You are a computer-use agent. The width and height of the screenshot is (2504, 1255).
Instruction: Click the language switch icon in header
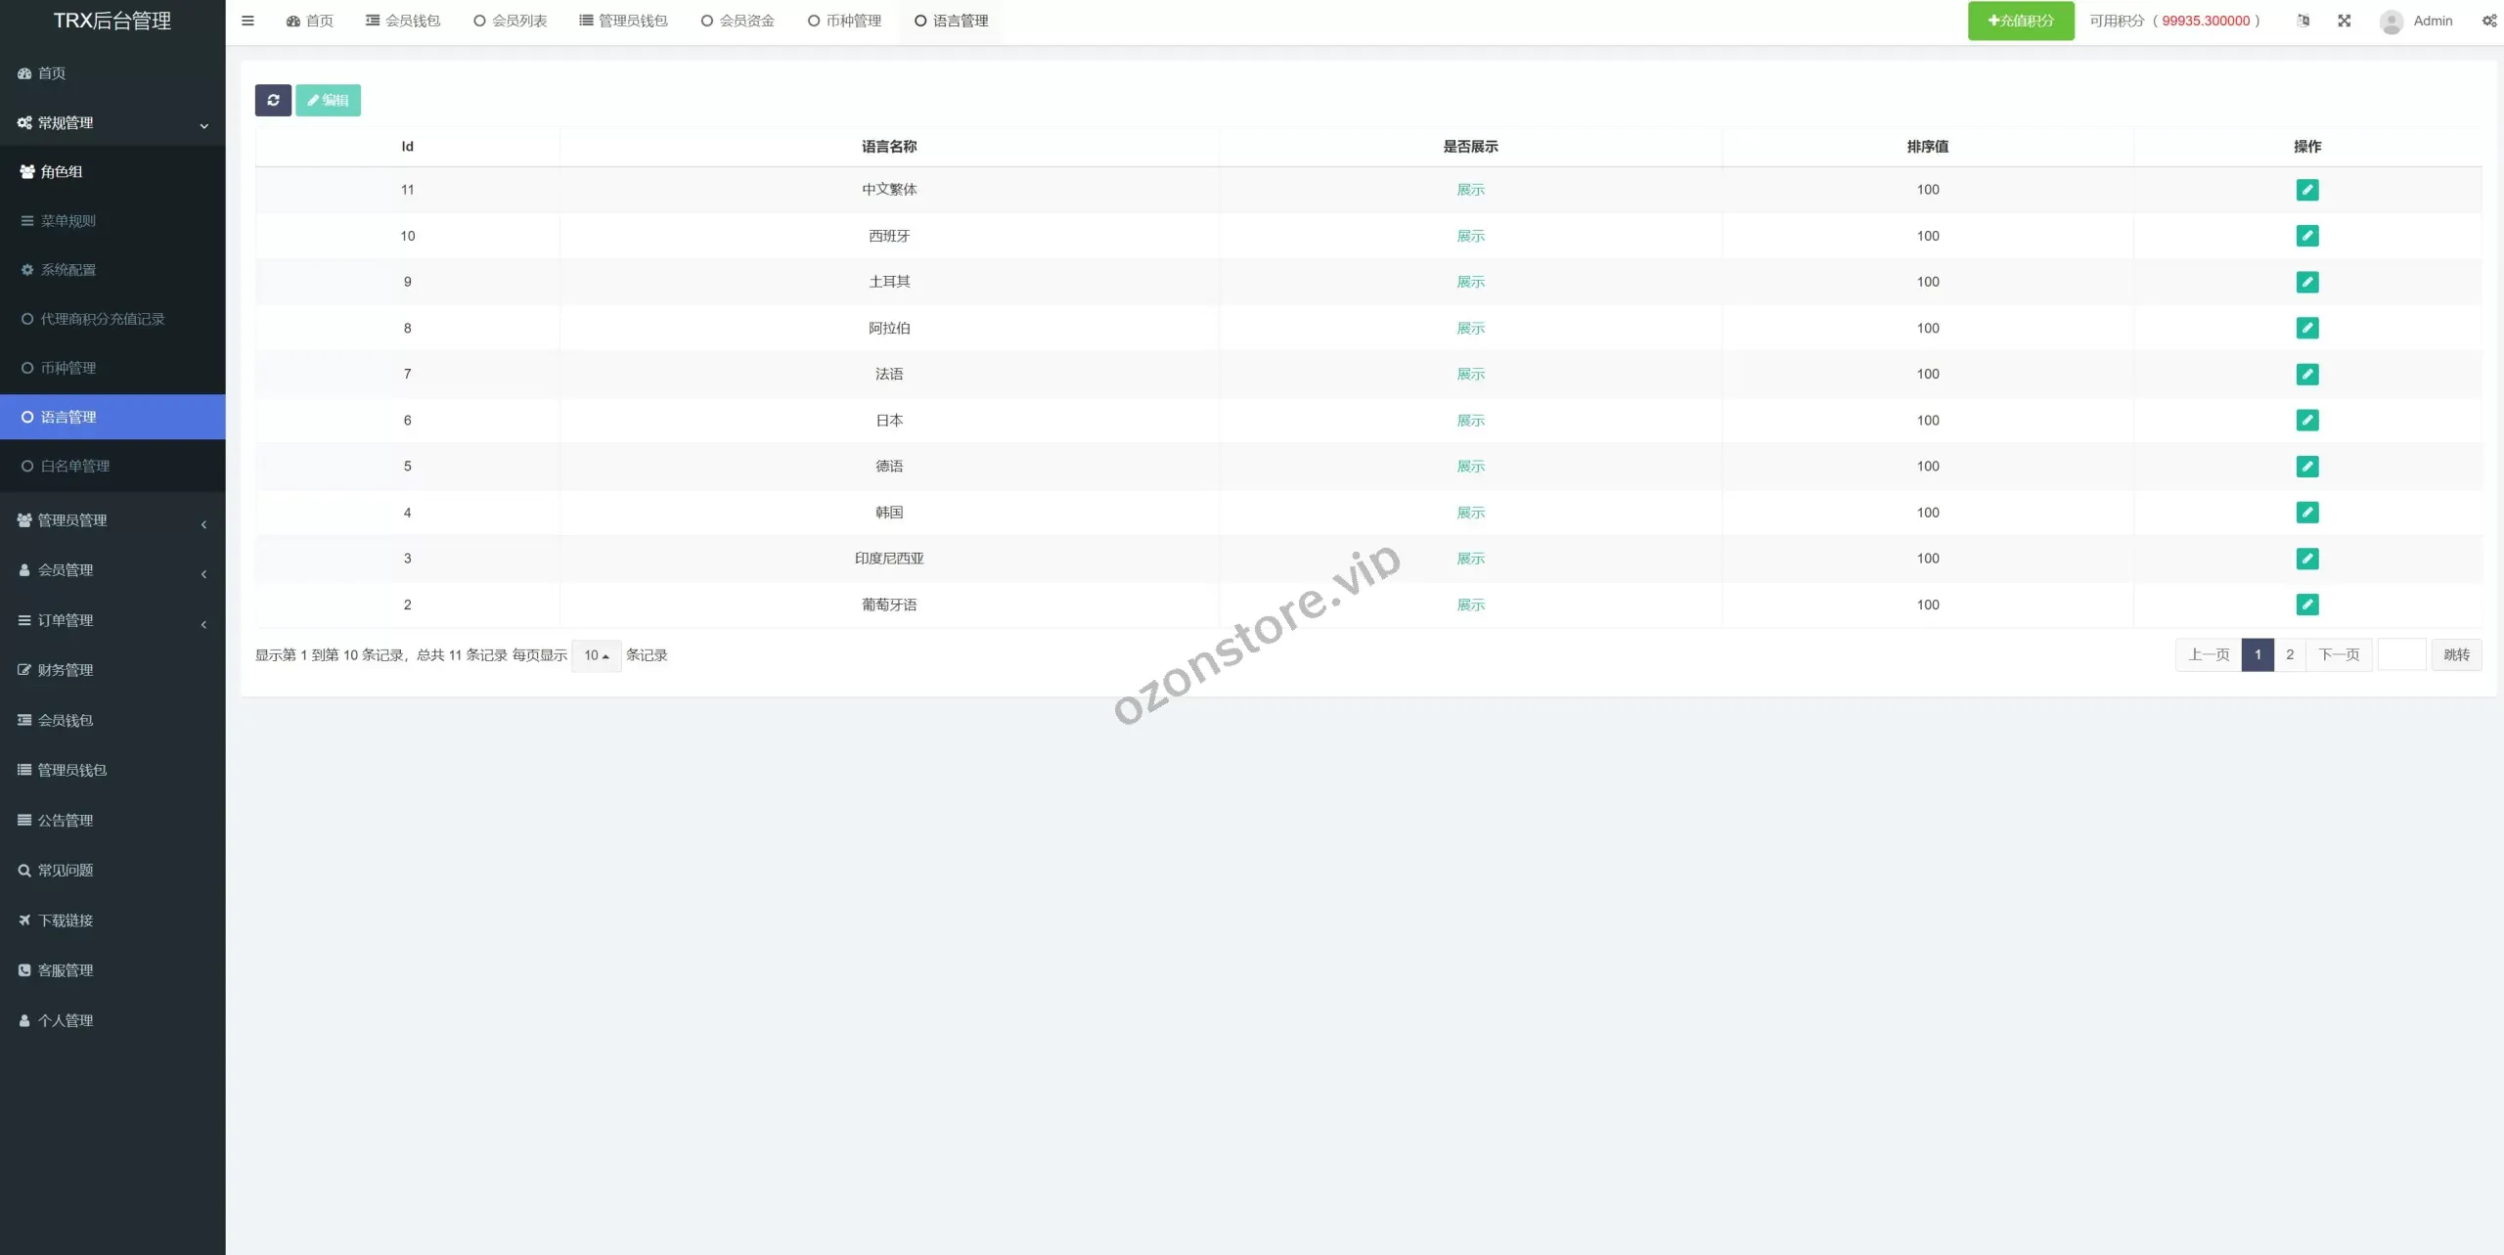coord(2303,21)
